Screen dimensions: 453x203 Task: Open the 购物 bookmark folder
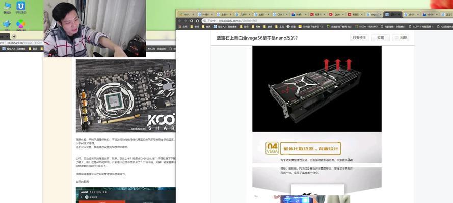256,27
